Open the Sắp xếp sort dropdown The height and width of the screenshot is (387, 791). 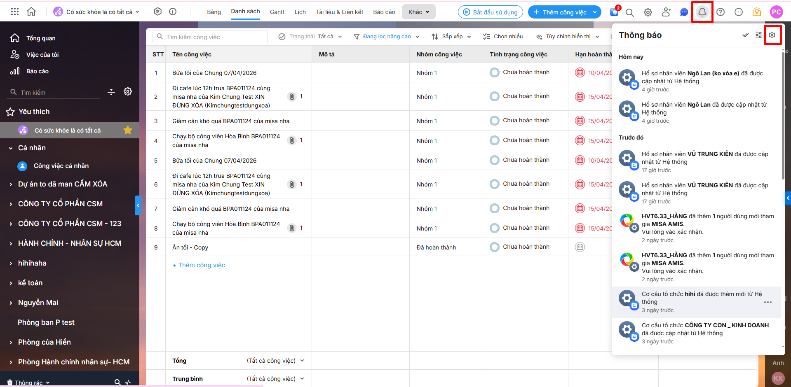[451, 37]
